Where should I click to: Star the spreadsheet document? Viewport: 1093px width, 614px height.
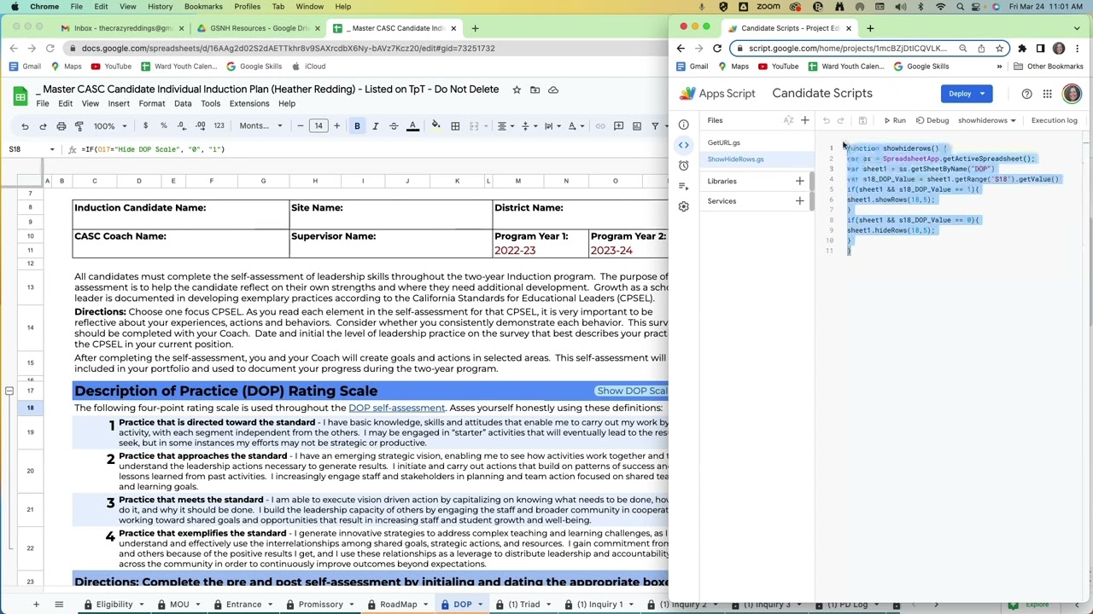pos(517,90)
